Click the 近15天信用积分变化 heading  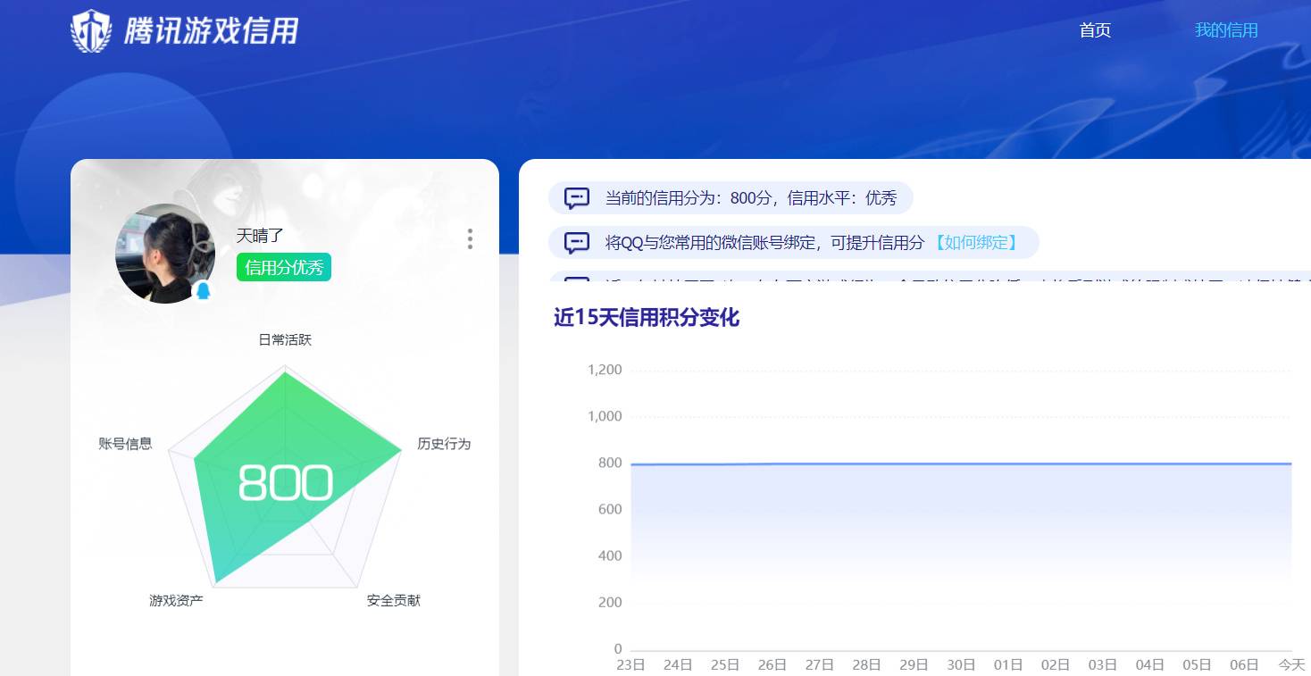click(x=647, y=317)
